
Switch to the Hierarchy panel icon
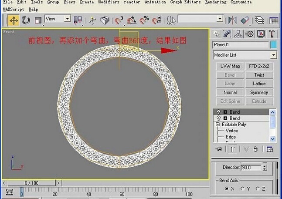coord(238,34)
